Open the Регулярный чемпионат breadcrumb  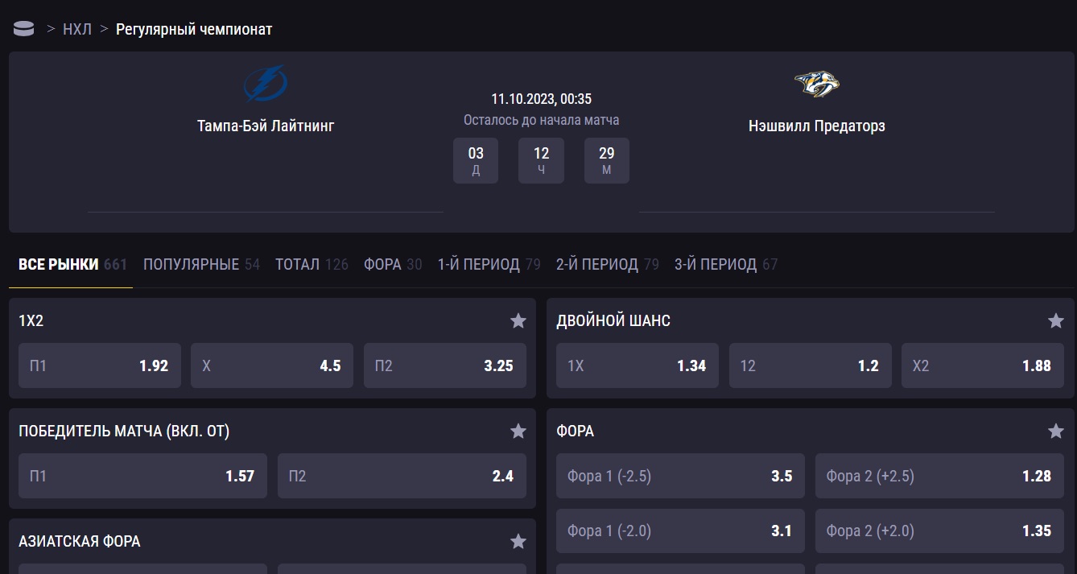point(194,29)
